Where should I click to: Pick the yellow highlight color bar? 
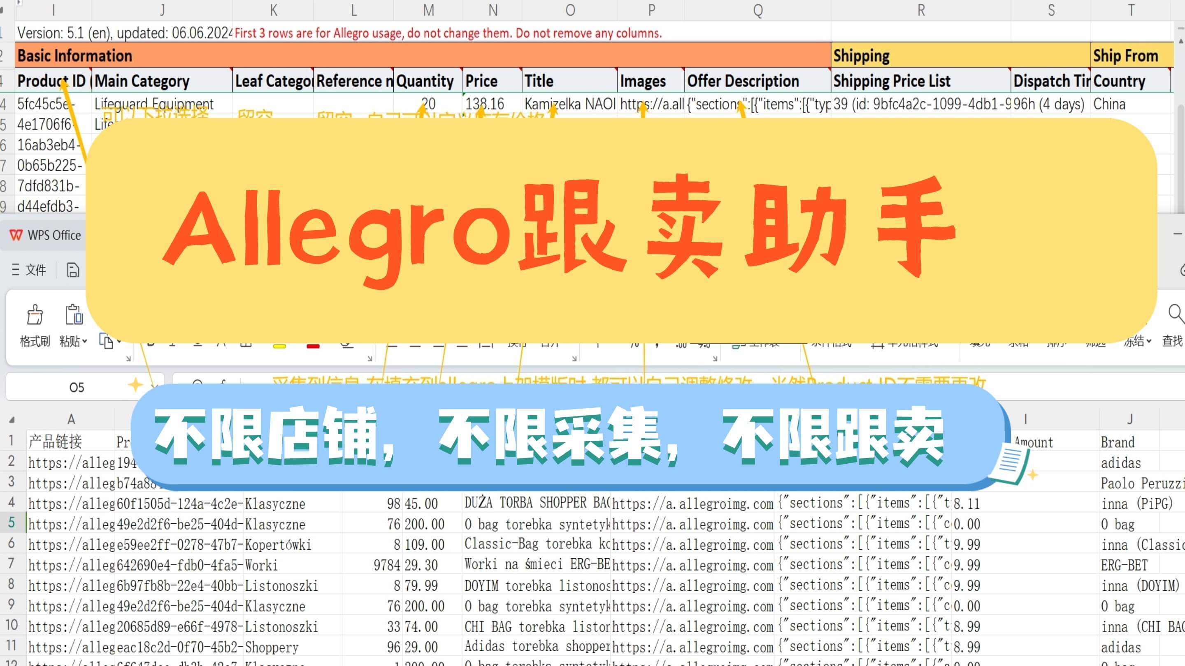coord(279,346)
